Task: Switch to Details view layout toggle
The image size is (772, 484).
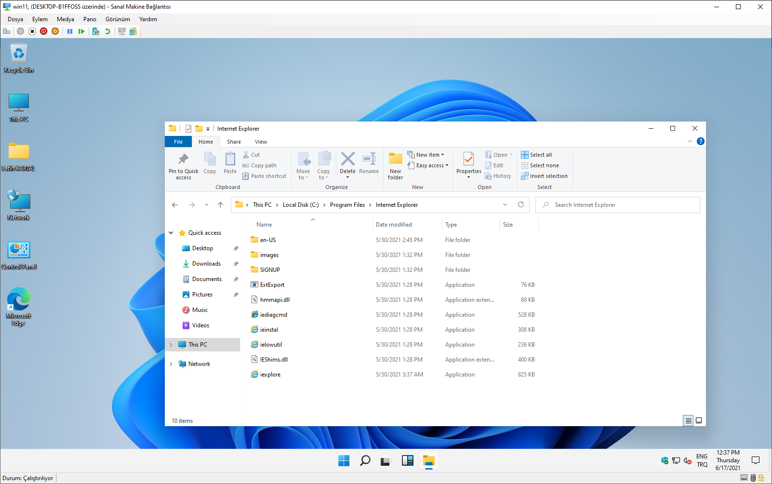Action: (689, 420)
